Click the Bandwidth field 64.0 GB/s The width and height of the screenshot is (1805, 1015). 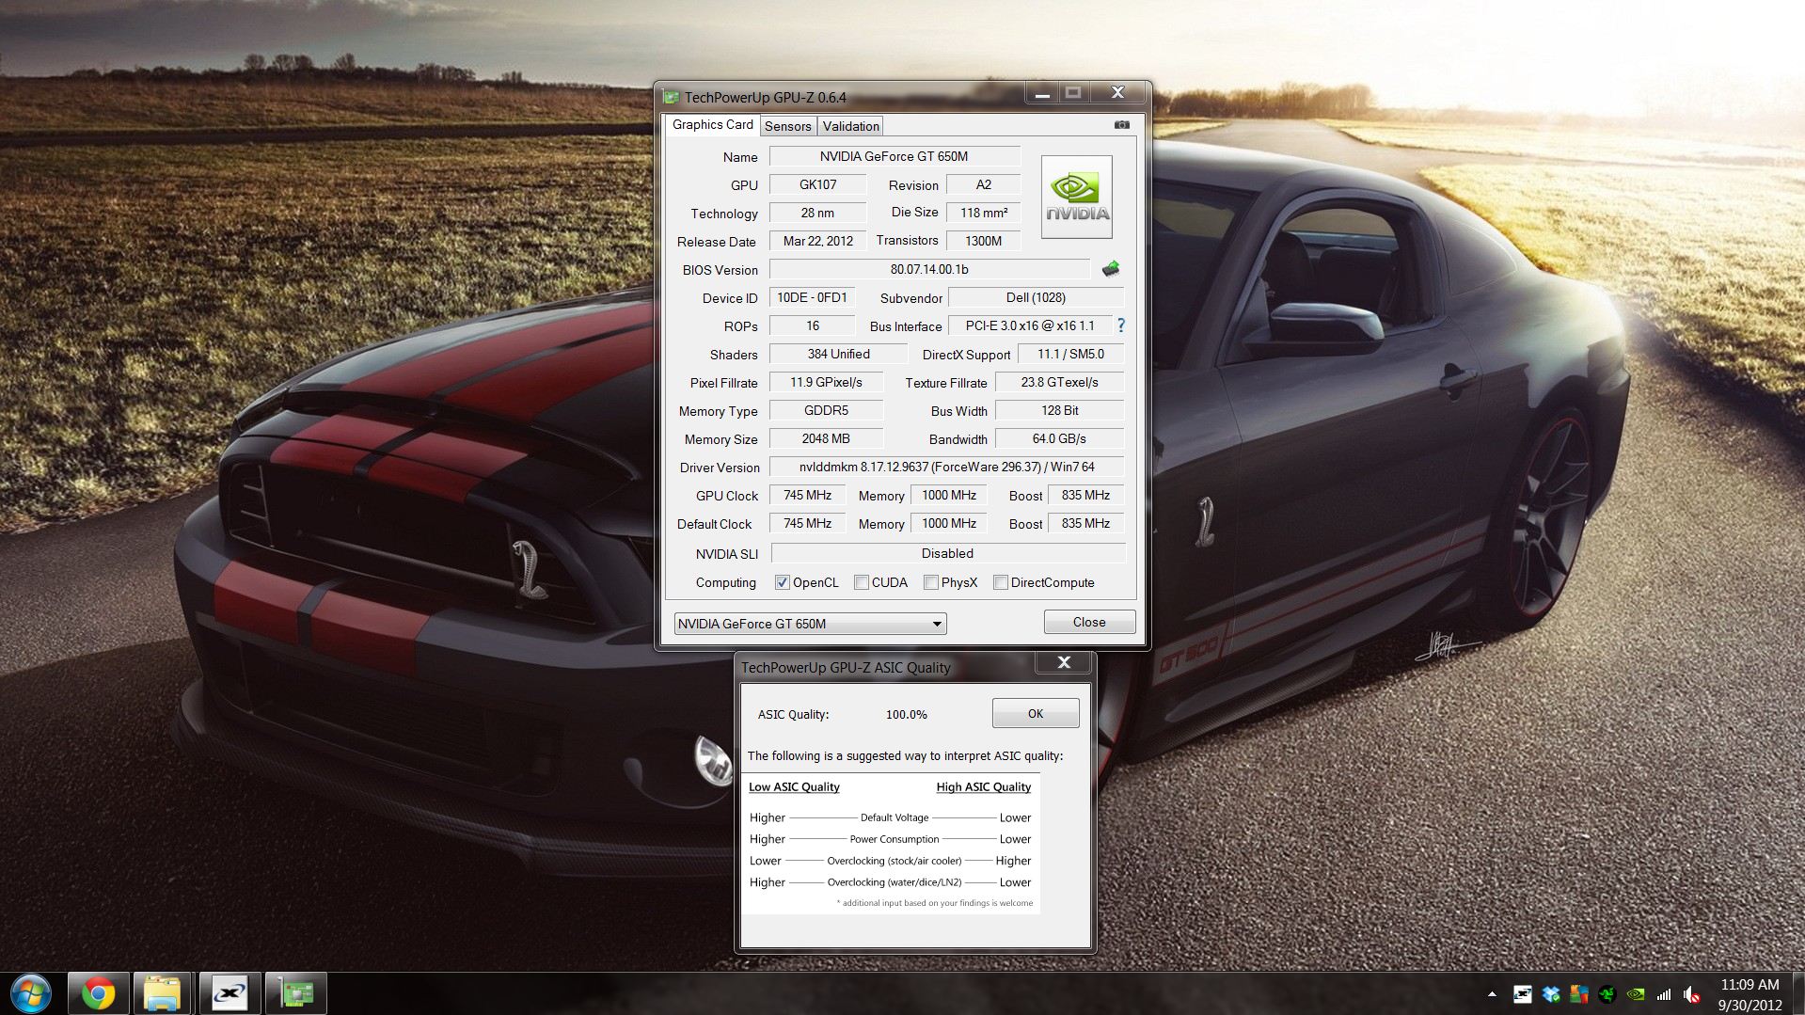pyautogui.click(x=1059, y=438)
